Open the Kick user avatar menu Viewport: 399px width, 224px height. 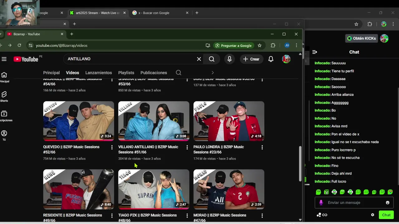pos(384,38)
